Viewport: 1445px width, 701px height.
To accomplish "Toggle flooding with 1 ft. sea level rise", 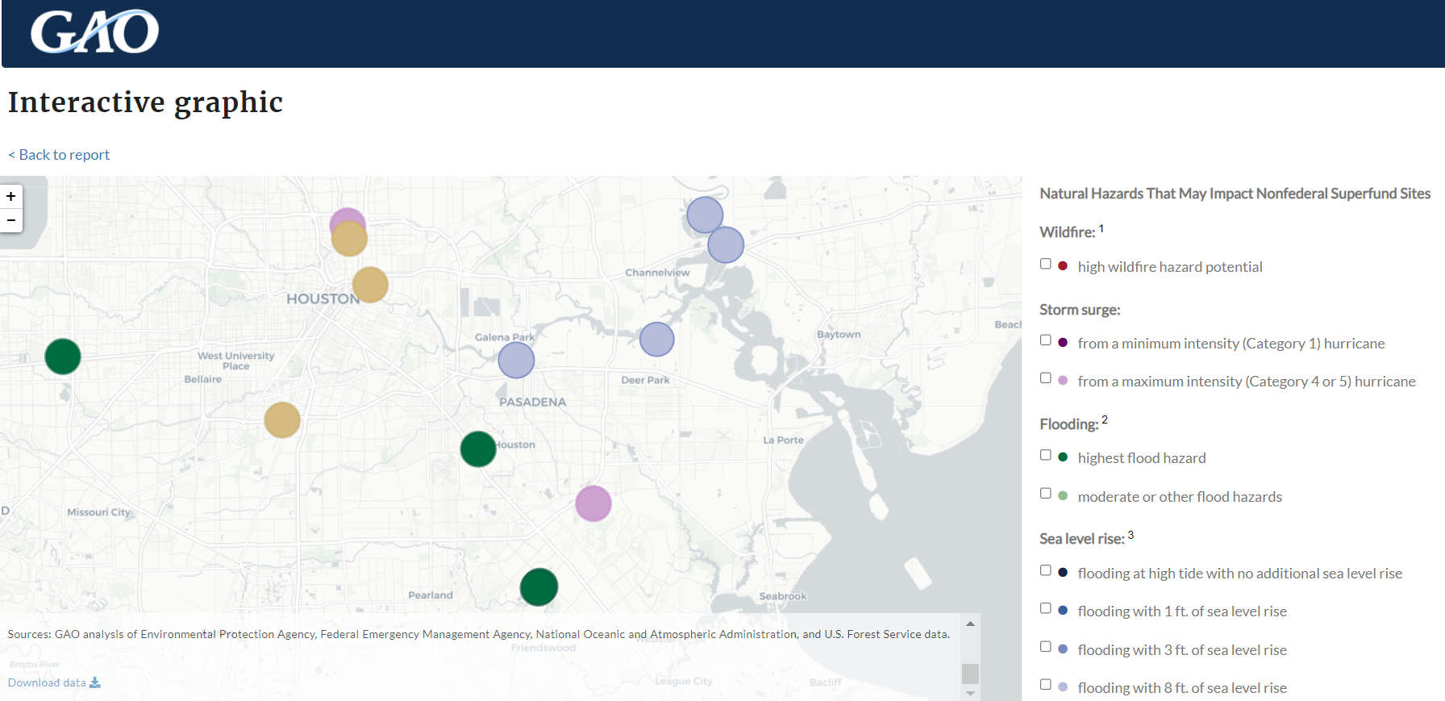I will pos(1046,608).
